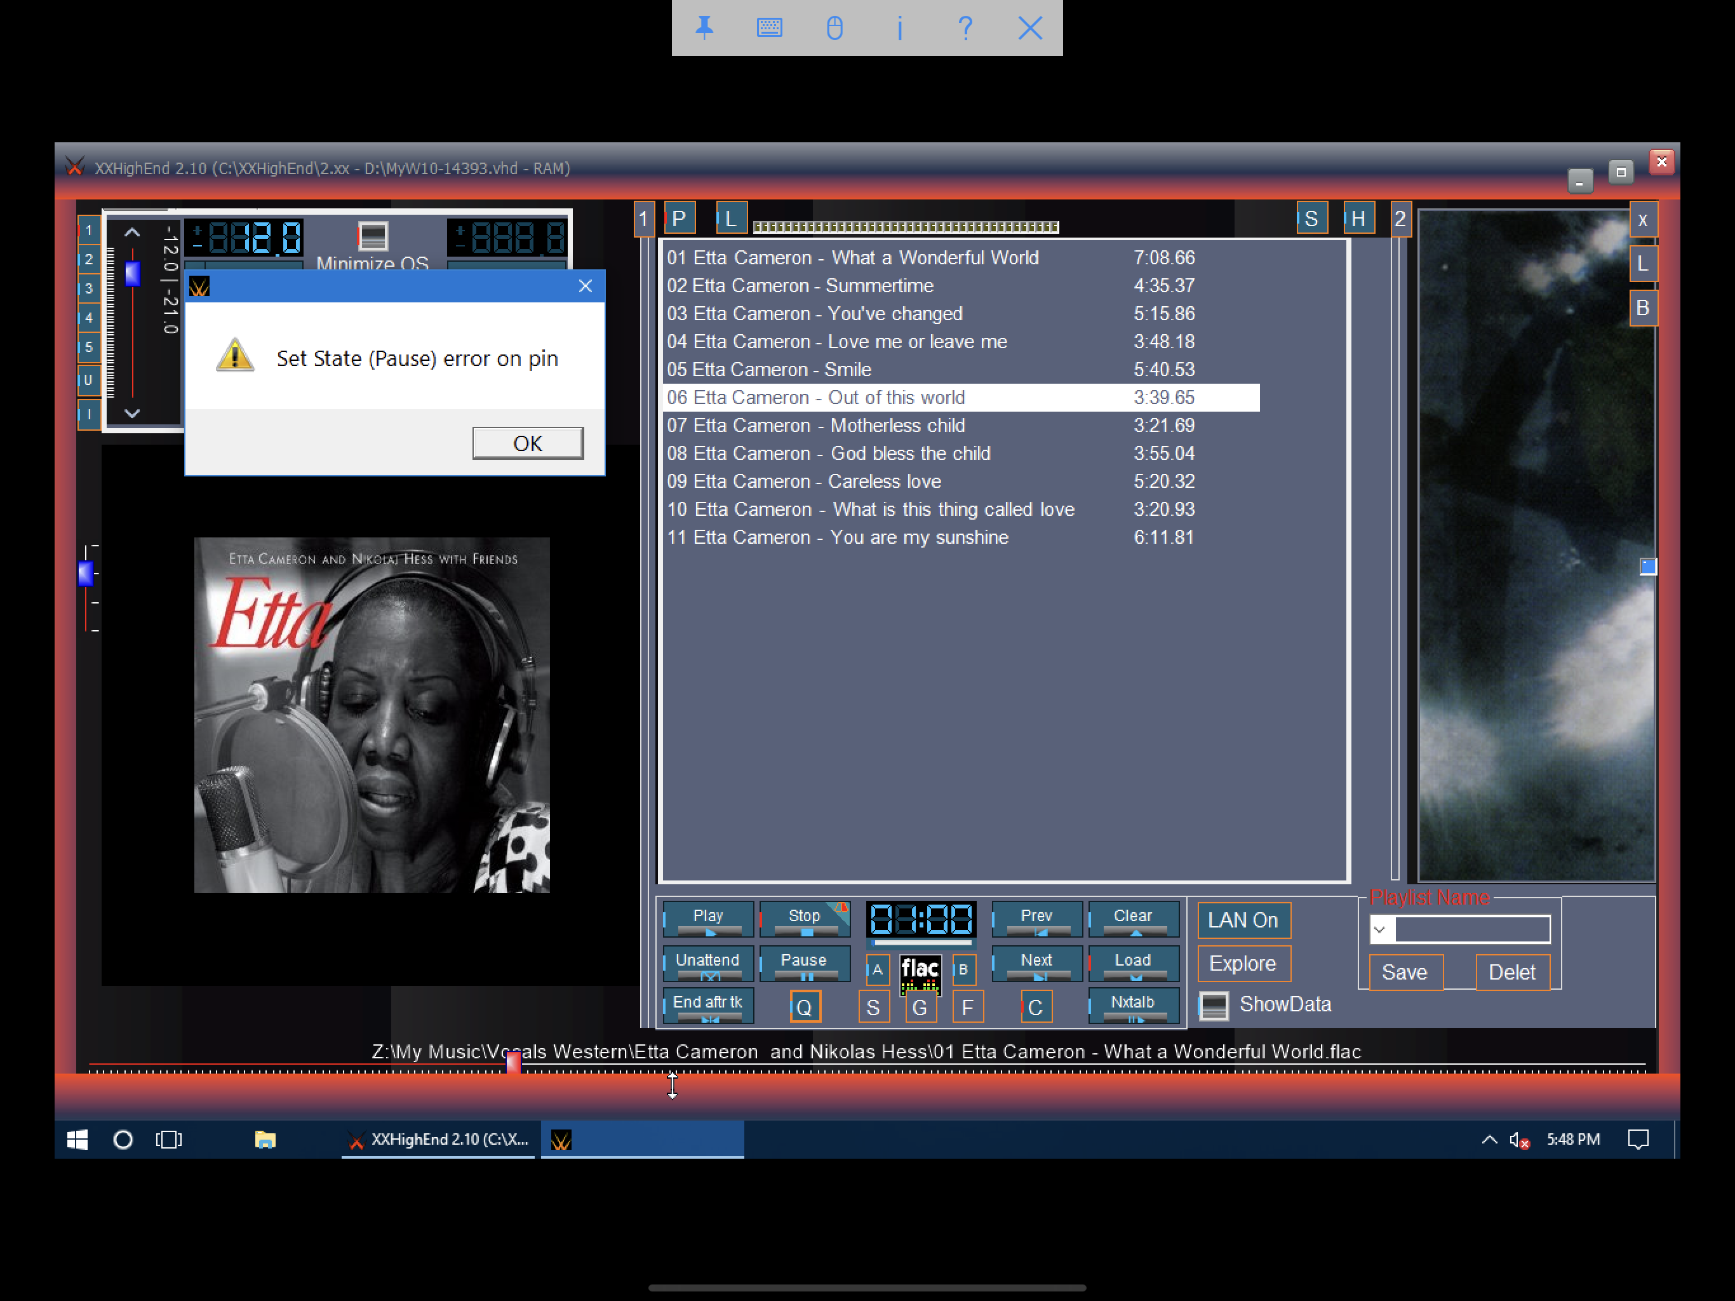The width and height of the screenshot is (1735, 1301).
Task: Toggle LAN On button
Action: [x=1243, y=920]
